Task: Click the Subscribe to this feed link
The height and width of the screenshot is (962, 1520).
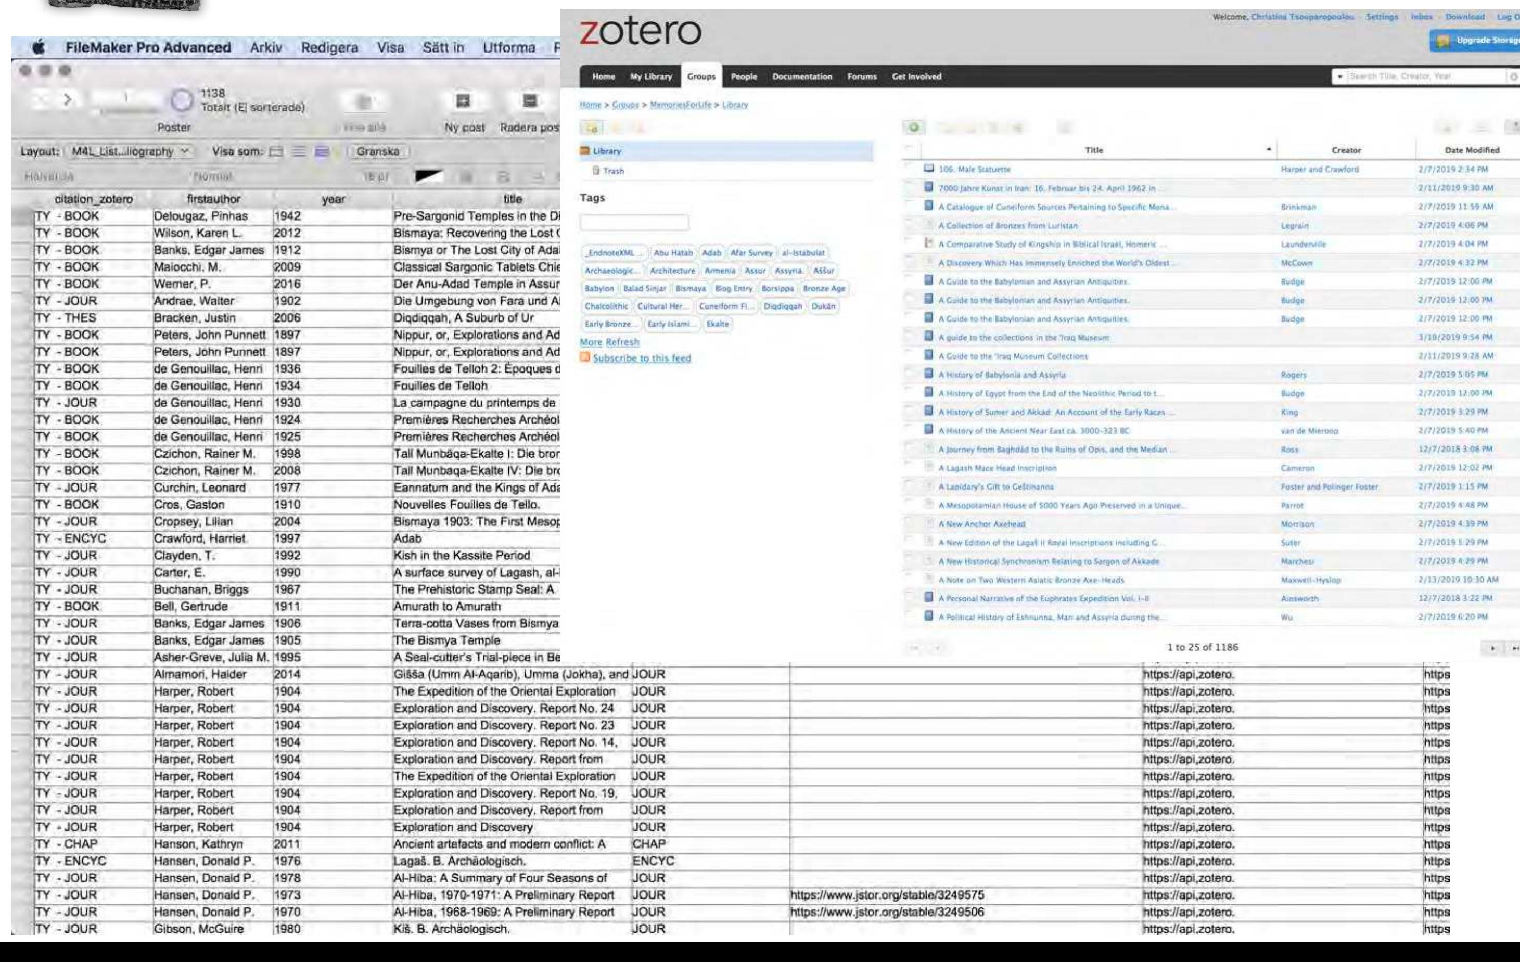Action: 641,358
